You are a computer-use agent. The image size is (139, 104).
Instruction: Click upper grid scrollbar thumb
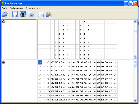(x=135, y=31)
